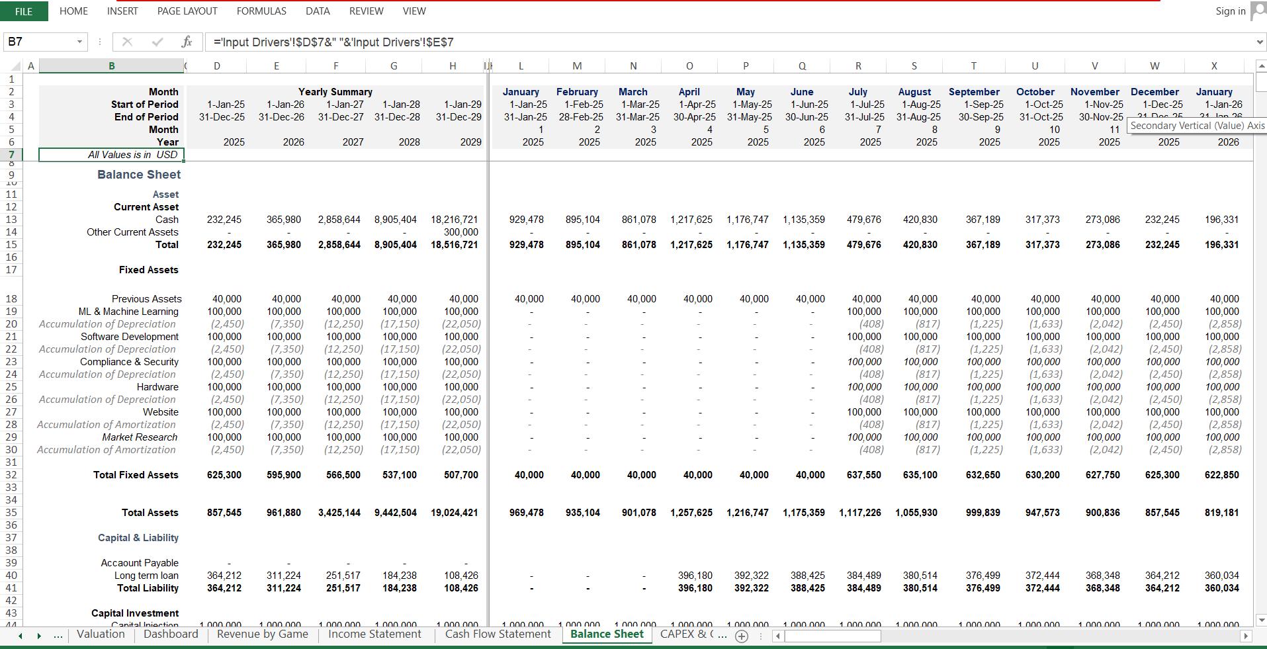
Task: Open the FILE tab
Action: pos(24,11)
